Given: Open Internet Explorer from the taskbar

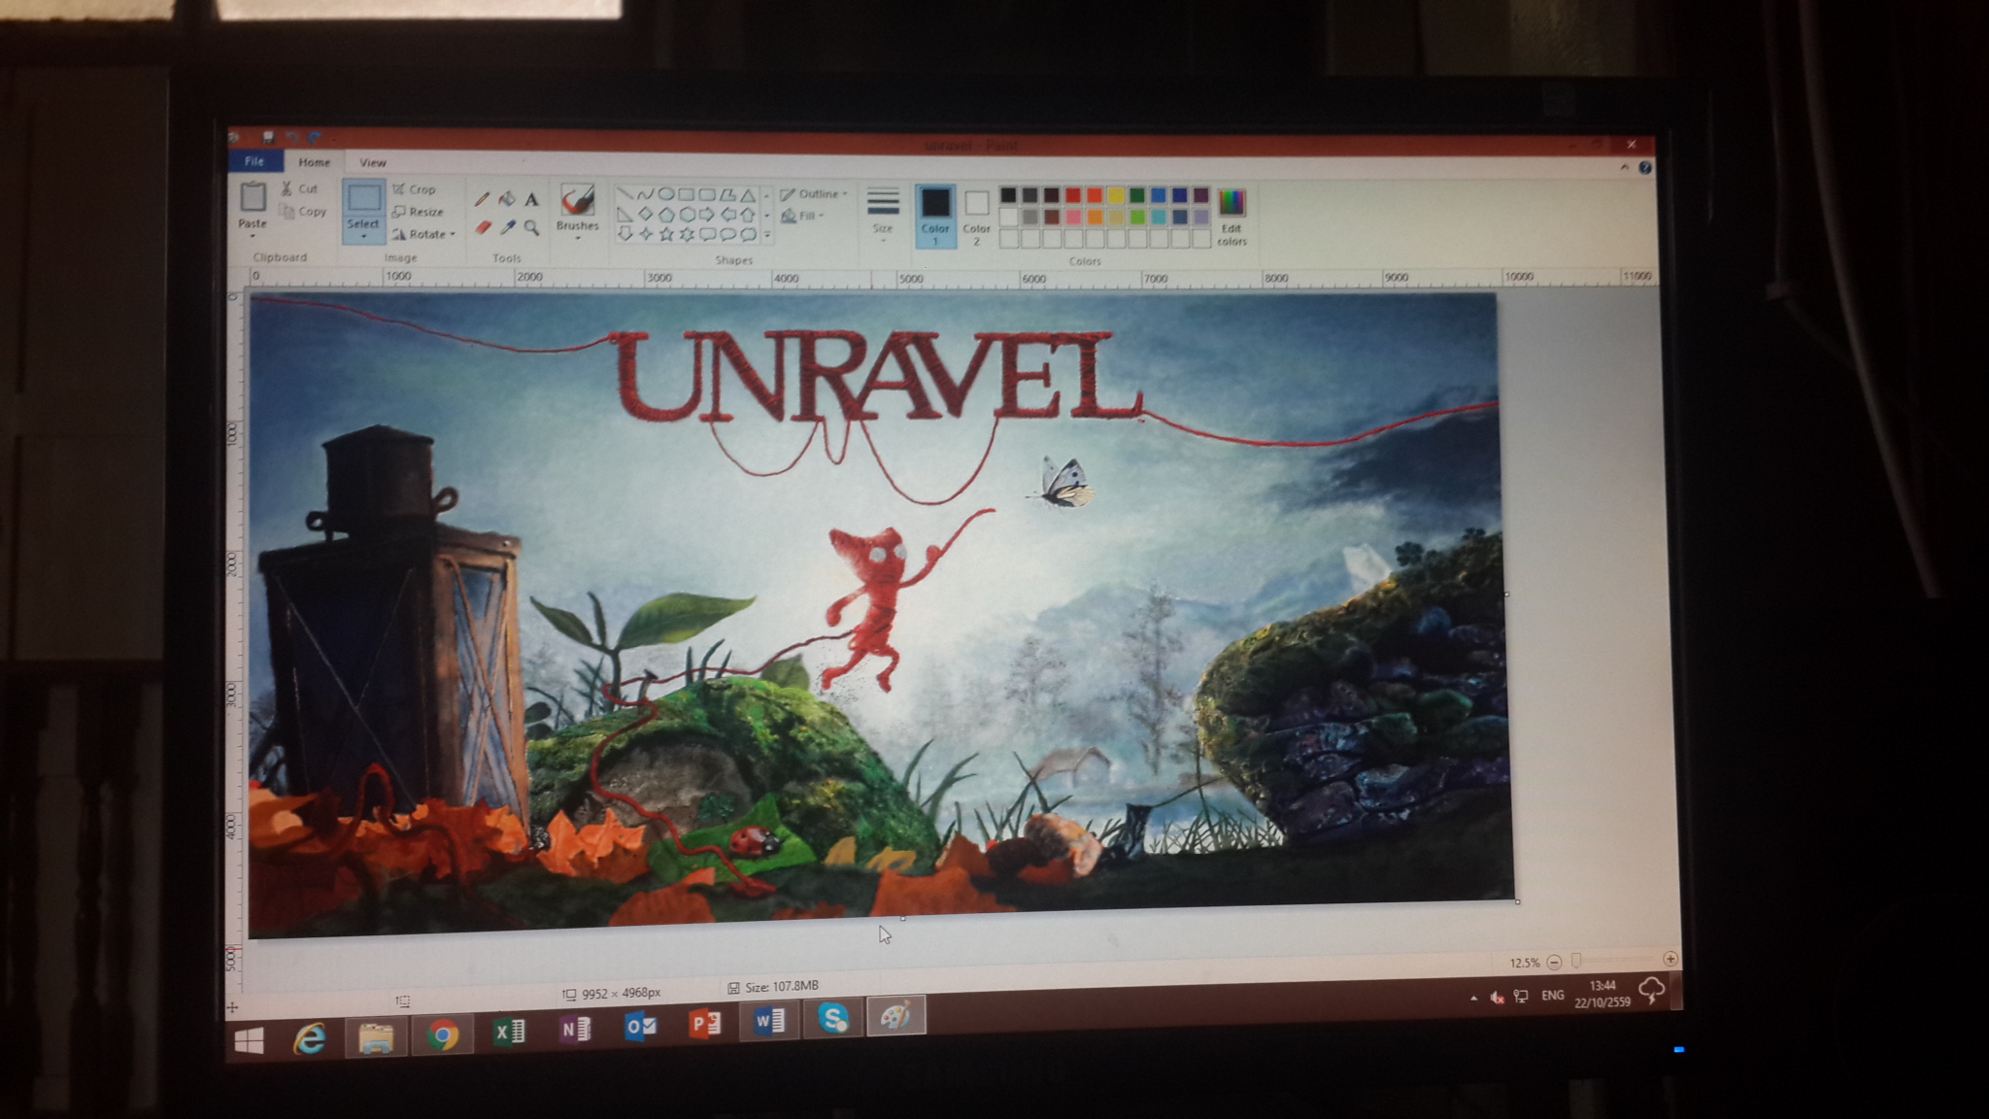Looking at the screenshot, I should [x=310, y=1039].
